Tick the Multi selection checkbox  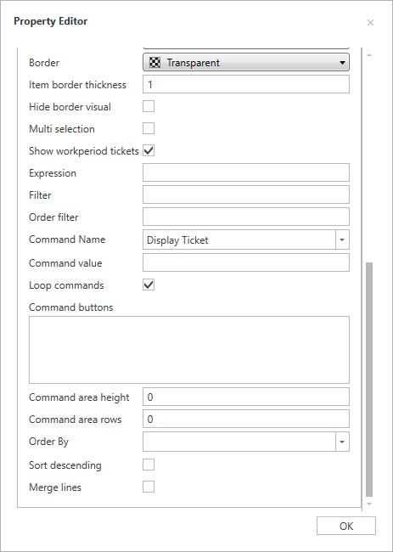149,128
